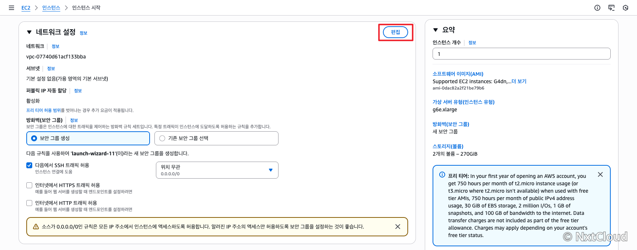Open the virtual server type (instance type) link
The image size is (637, 250).
pyautogui.click(x=464, y=102)
